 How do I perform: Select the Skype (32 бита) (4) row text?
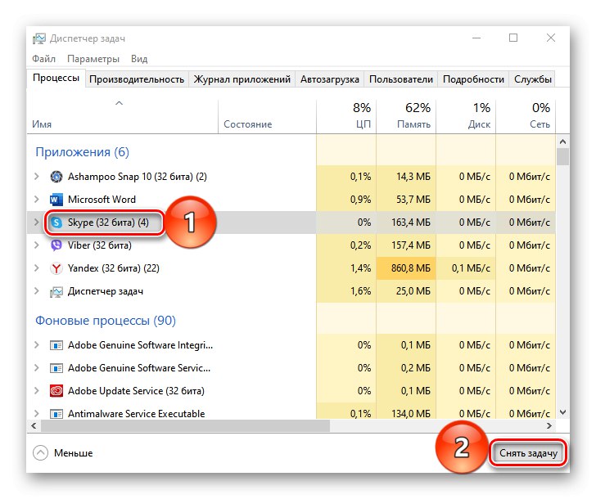pos(108,223)
